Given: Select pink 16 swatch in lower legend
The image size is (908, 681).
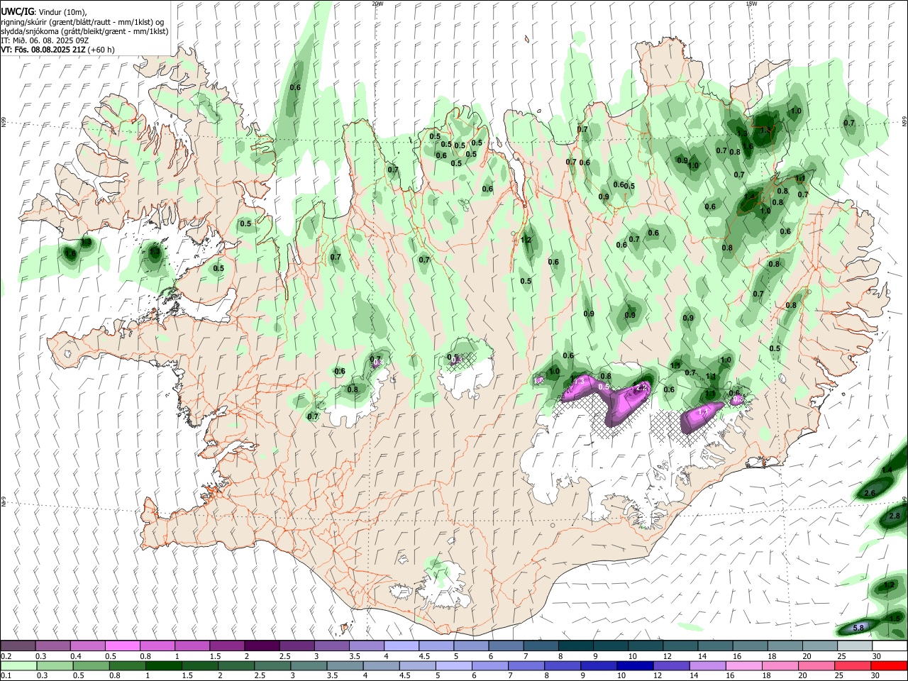Looking at the screenshot, I should [x=744, y=665].
